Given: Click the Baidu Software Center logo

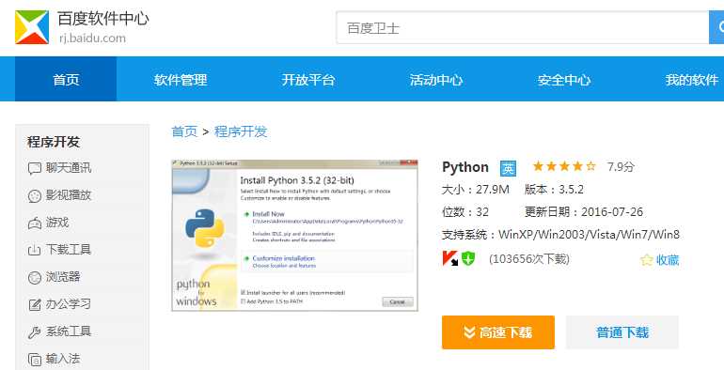Looking at the screenshot, I should click(32, 27).
